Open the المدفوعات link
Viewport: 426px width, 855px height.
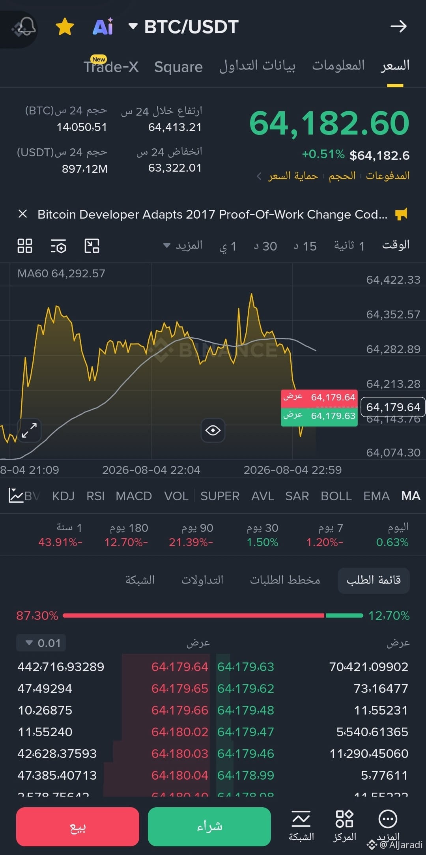[388, 176]
